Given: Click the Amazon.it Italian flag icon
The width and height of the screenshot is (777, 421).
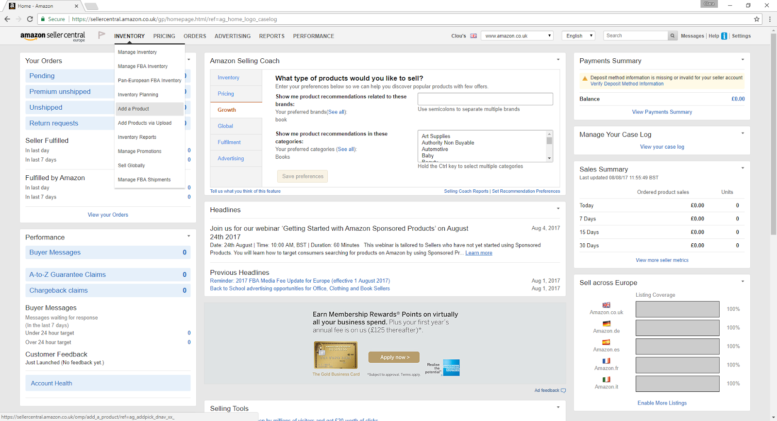Looking at the screenshot, I should pos(607,379).
